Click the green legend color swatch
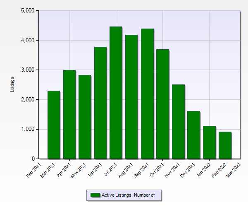Image resolution: width=248 pixels, height=207 pixels. coord(95,195)
